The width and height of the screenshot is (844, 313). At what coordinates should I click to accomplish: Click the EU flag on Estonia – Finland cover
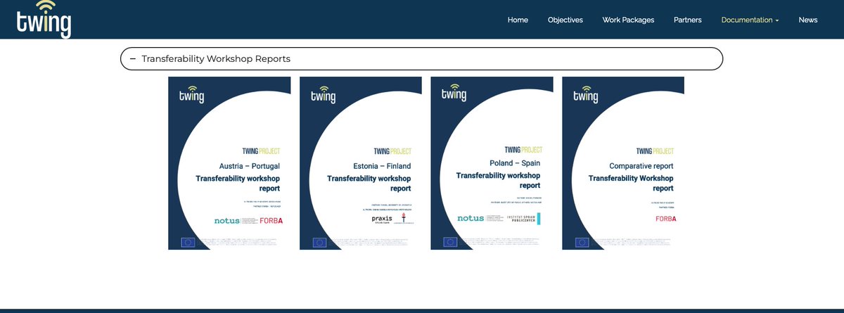pyautogui.click(x=319, y=243)
